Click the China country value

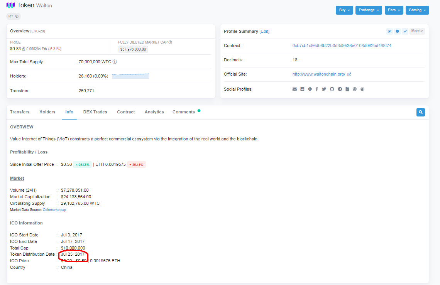point(66,267)
